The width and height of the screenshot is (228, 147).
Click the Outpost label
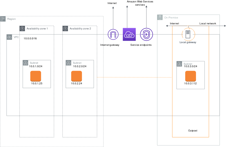pos(193,130)
